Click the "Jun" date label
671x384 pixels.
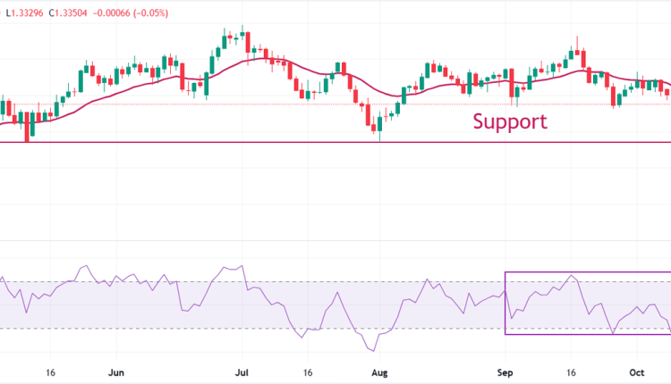click(x=114, y=371)
